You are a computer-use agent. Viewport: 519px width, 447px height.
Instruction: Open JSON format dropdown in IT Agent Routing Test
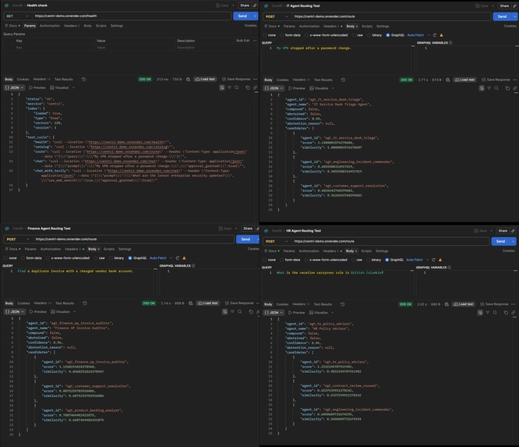click(274, 88)
